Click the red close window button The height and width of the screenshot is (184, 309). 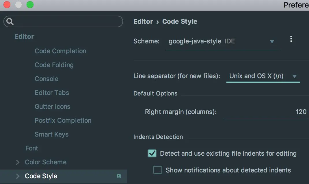(x=7, y=5)
